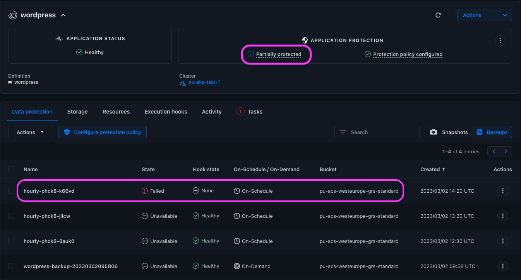Image resolution: width=521 pixels, height=280 pixels.
Task: Open row actions for hourly-phck8-jllcw backup
Action: pos(502,216)
